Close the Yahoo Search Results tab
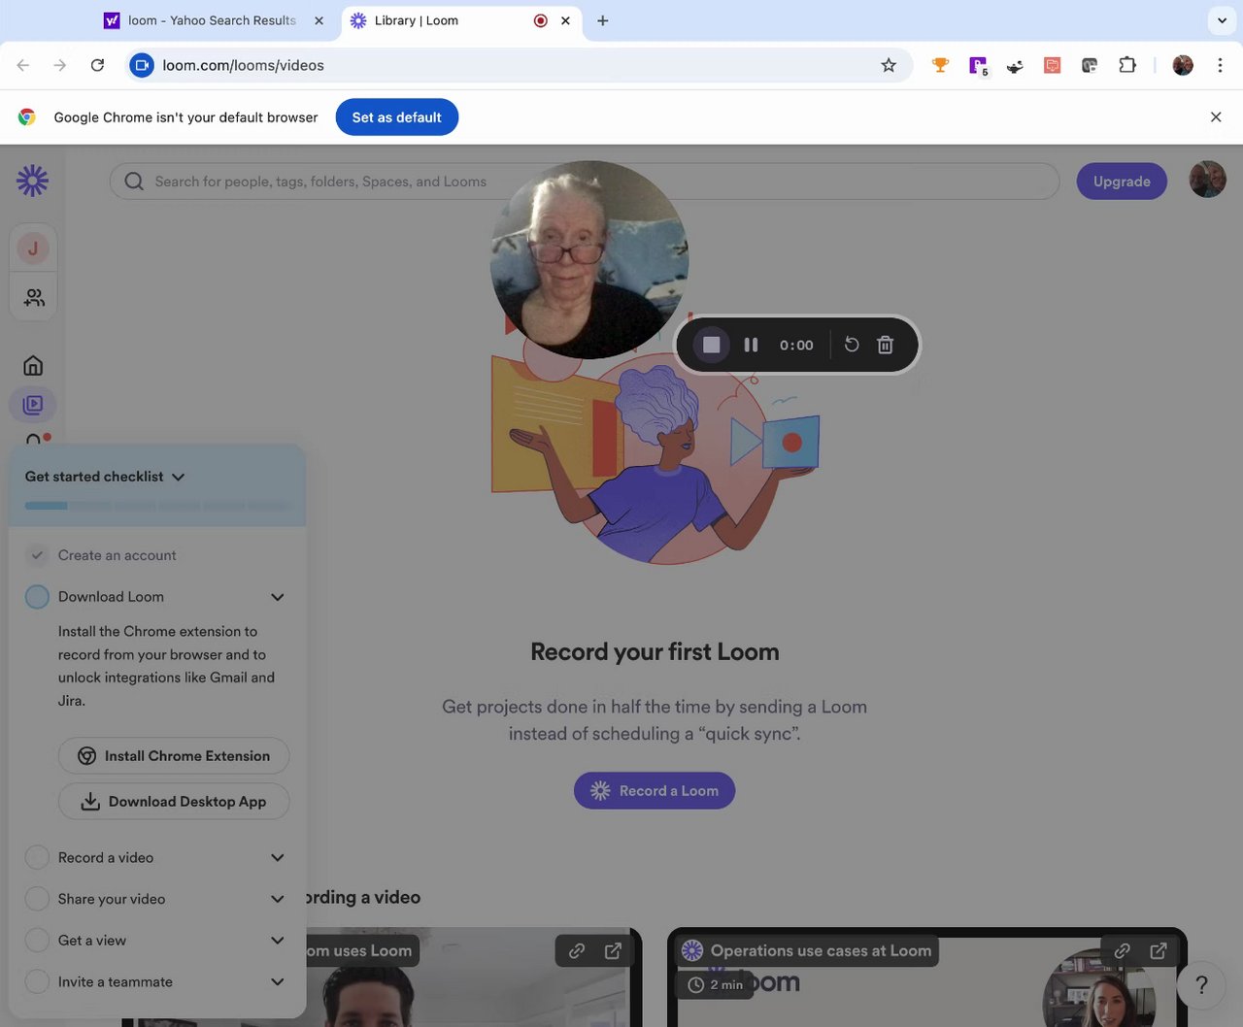The height and width of the screenshot is (1027, 1243). tap(319, 20)
